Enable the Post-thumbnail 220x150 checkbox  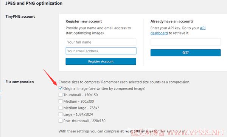tap(61, 121)
